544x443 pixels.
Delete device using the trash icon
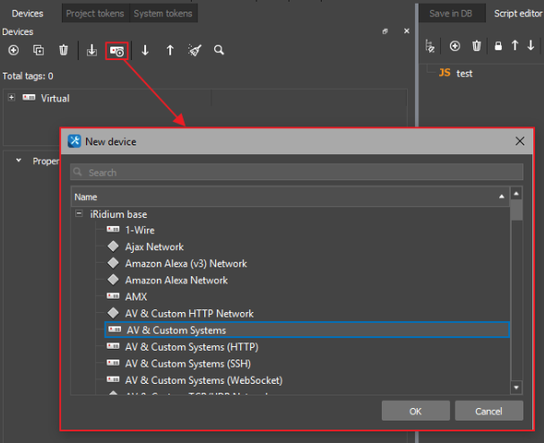click(x=64, y=50)
